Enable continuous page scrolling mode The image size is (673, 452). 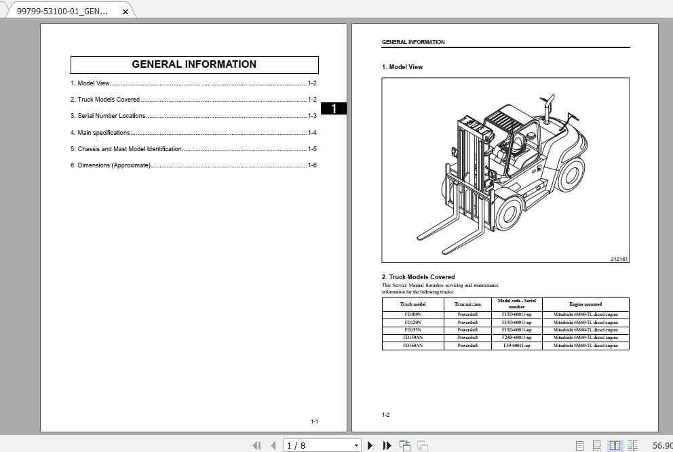point(596,445)
